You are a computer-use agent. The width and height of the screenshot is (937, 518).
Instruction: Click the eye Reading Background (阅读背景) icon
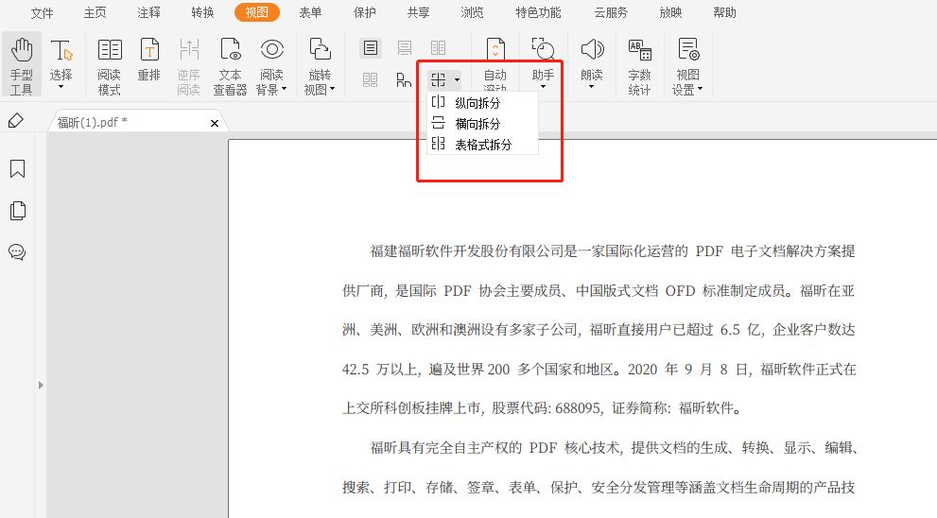click(x=272, y=49)
